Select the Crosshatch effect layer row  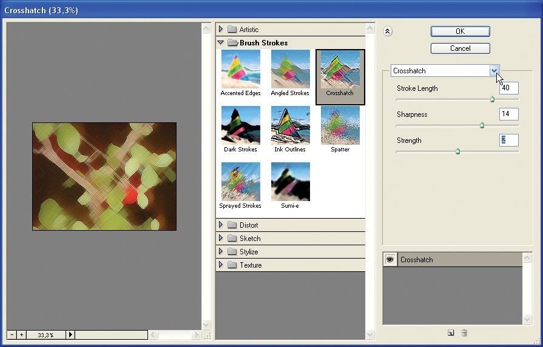tap(453, 260)
